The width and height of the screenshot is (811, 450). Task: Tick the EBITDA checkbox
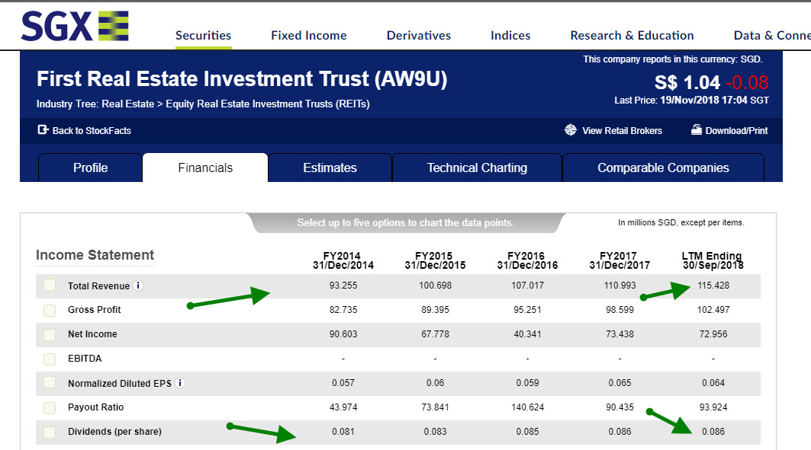(50, 359)
